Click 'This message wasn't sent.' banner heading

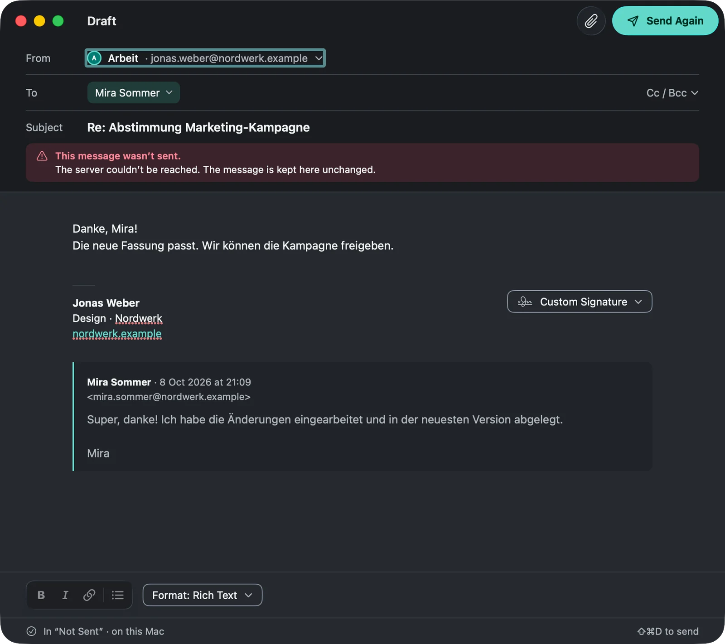click(118, 156)
